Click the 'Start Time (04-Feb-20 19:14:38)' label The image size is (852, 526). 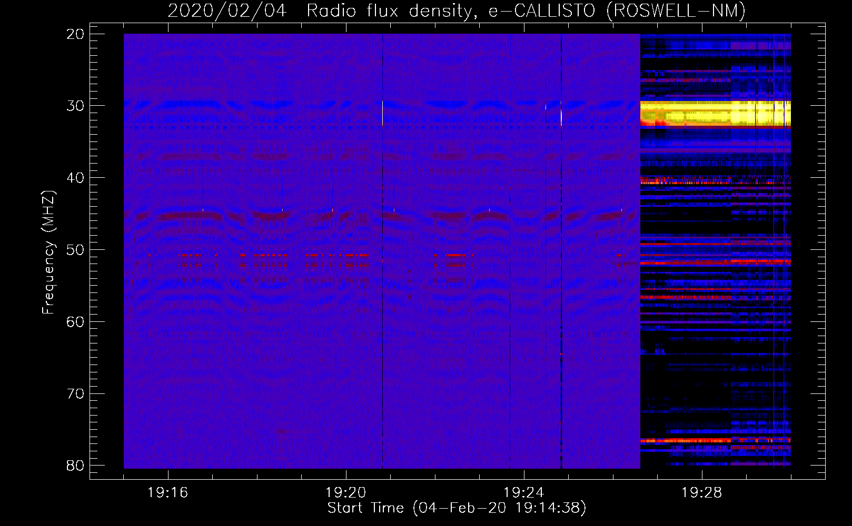457,508
